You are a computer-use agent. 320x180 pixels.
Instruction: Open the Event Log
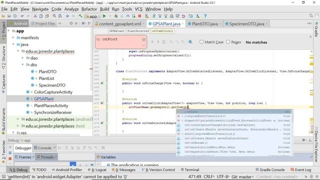pyautogui.click(x=301, y=169)
